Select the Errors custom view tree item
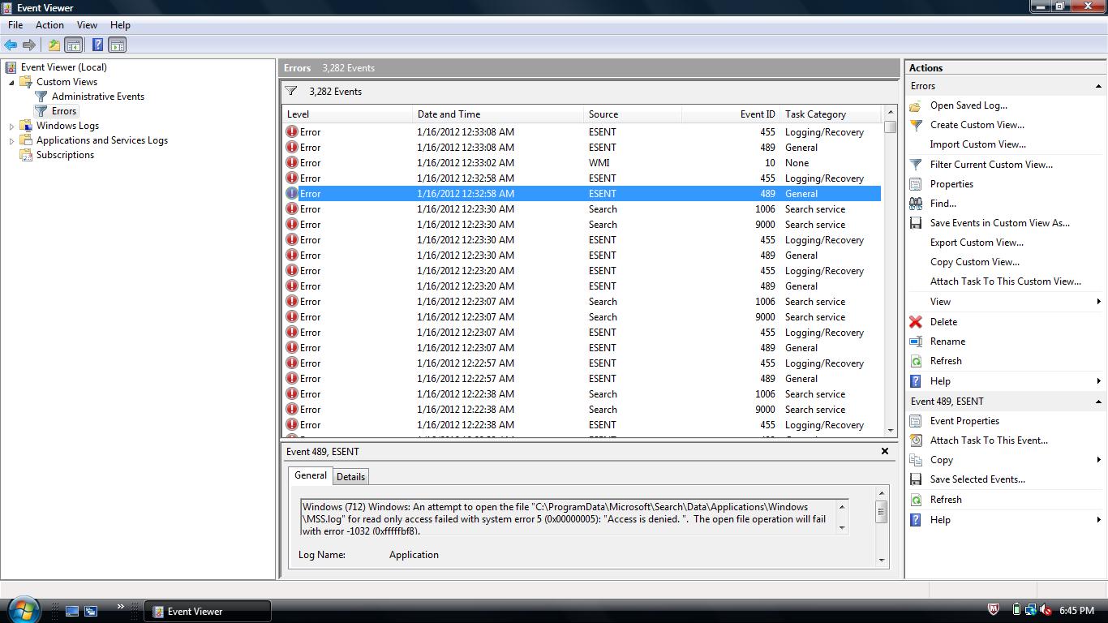 pyautogui.click(x=64, y=111)
